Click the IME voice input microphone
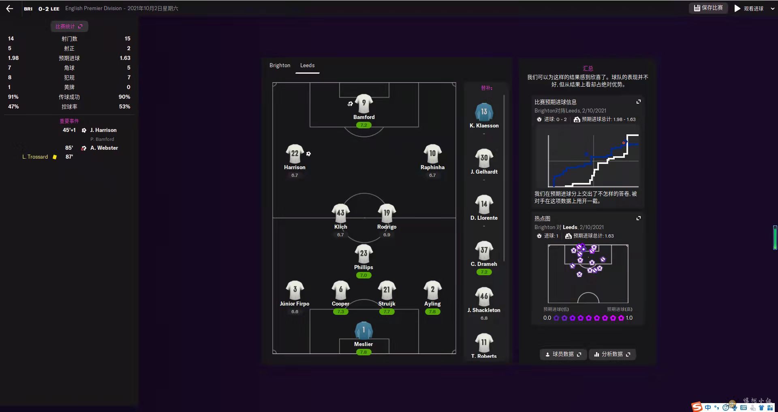 pos(735,408)
